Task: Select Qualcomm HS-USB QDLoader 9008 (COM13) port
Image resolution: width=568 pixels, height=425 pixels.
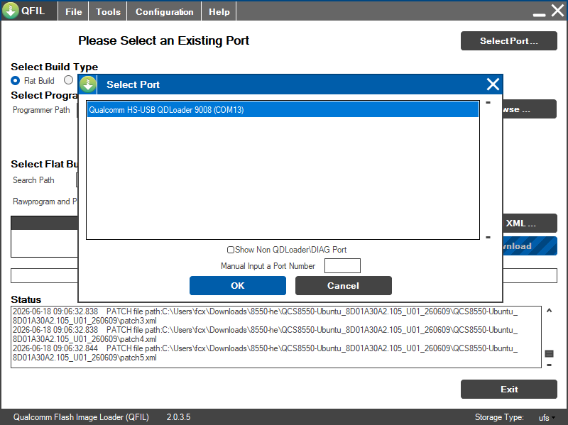Action: pyautogui.click(x=283, y=110)
